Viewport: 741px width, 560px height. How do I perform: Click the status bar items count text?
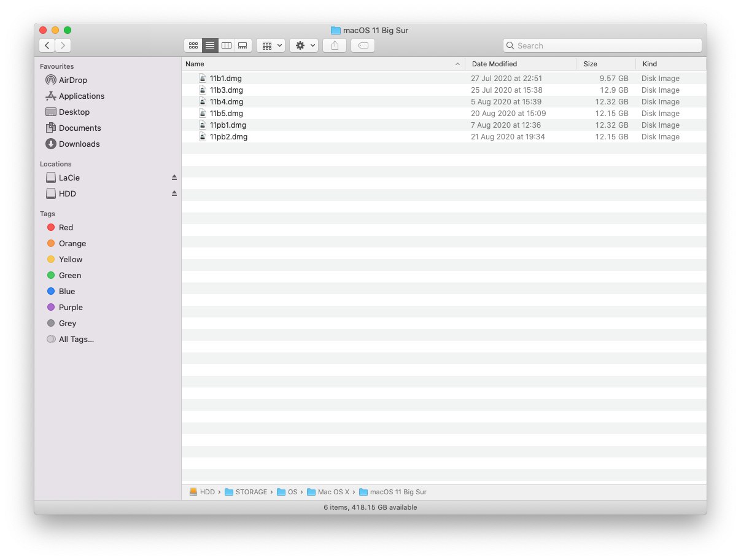(x=370, y=507)
